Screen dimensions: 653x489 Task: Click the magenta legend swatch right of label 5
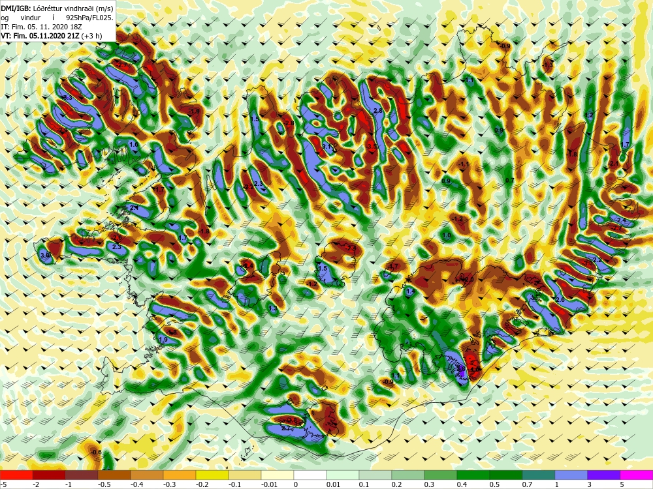[637, 475]
